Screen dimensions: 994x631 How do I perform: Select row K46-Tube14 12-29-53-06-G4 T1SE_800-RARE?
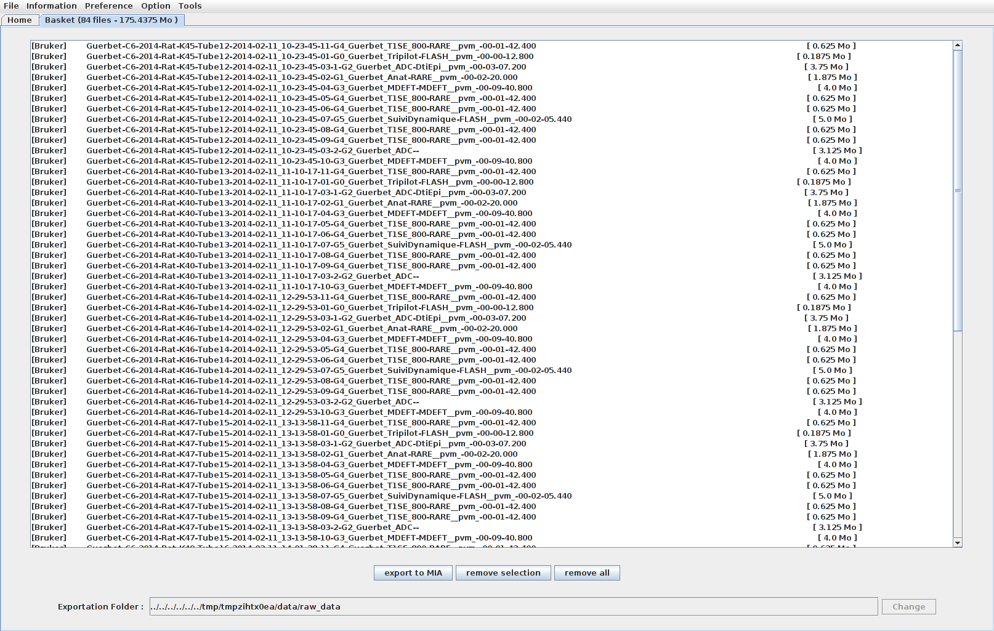point(491,360)
